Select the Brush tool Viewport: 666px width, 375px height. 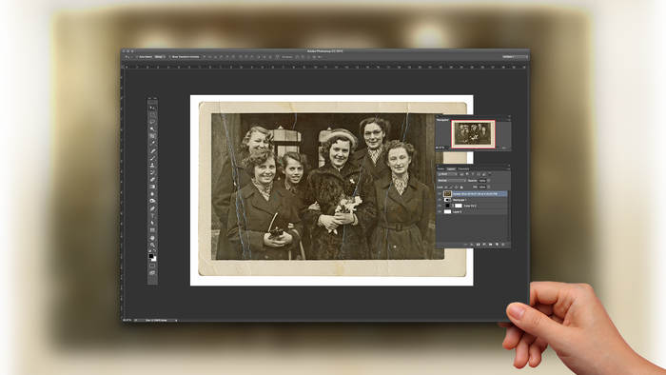tap(152, 158)
